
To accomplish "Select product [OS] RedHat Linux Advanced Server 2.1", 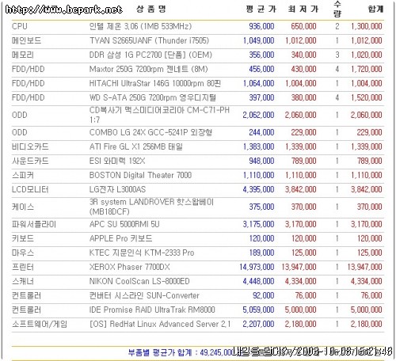I will (x=160, y=324).
